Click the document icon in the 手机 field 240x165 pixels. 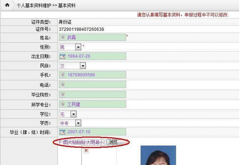[62, 75]
